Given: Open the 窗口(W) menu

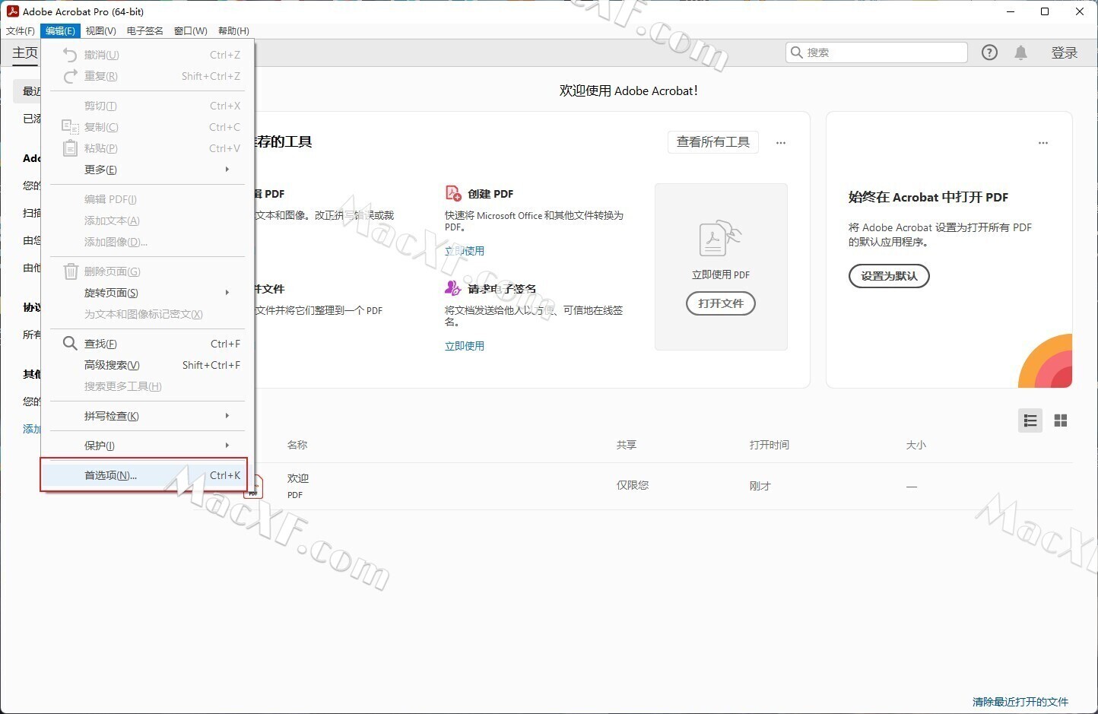Looking at the screenshot, I should (x=191, y=31).
